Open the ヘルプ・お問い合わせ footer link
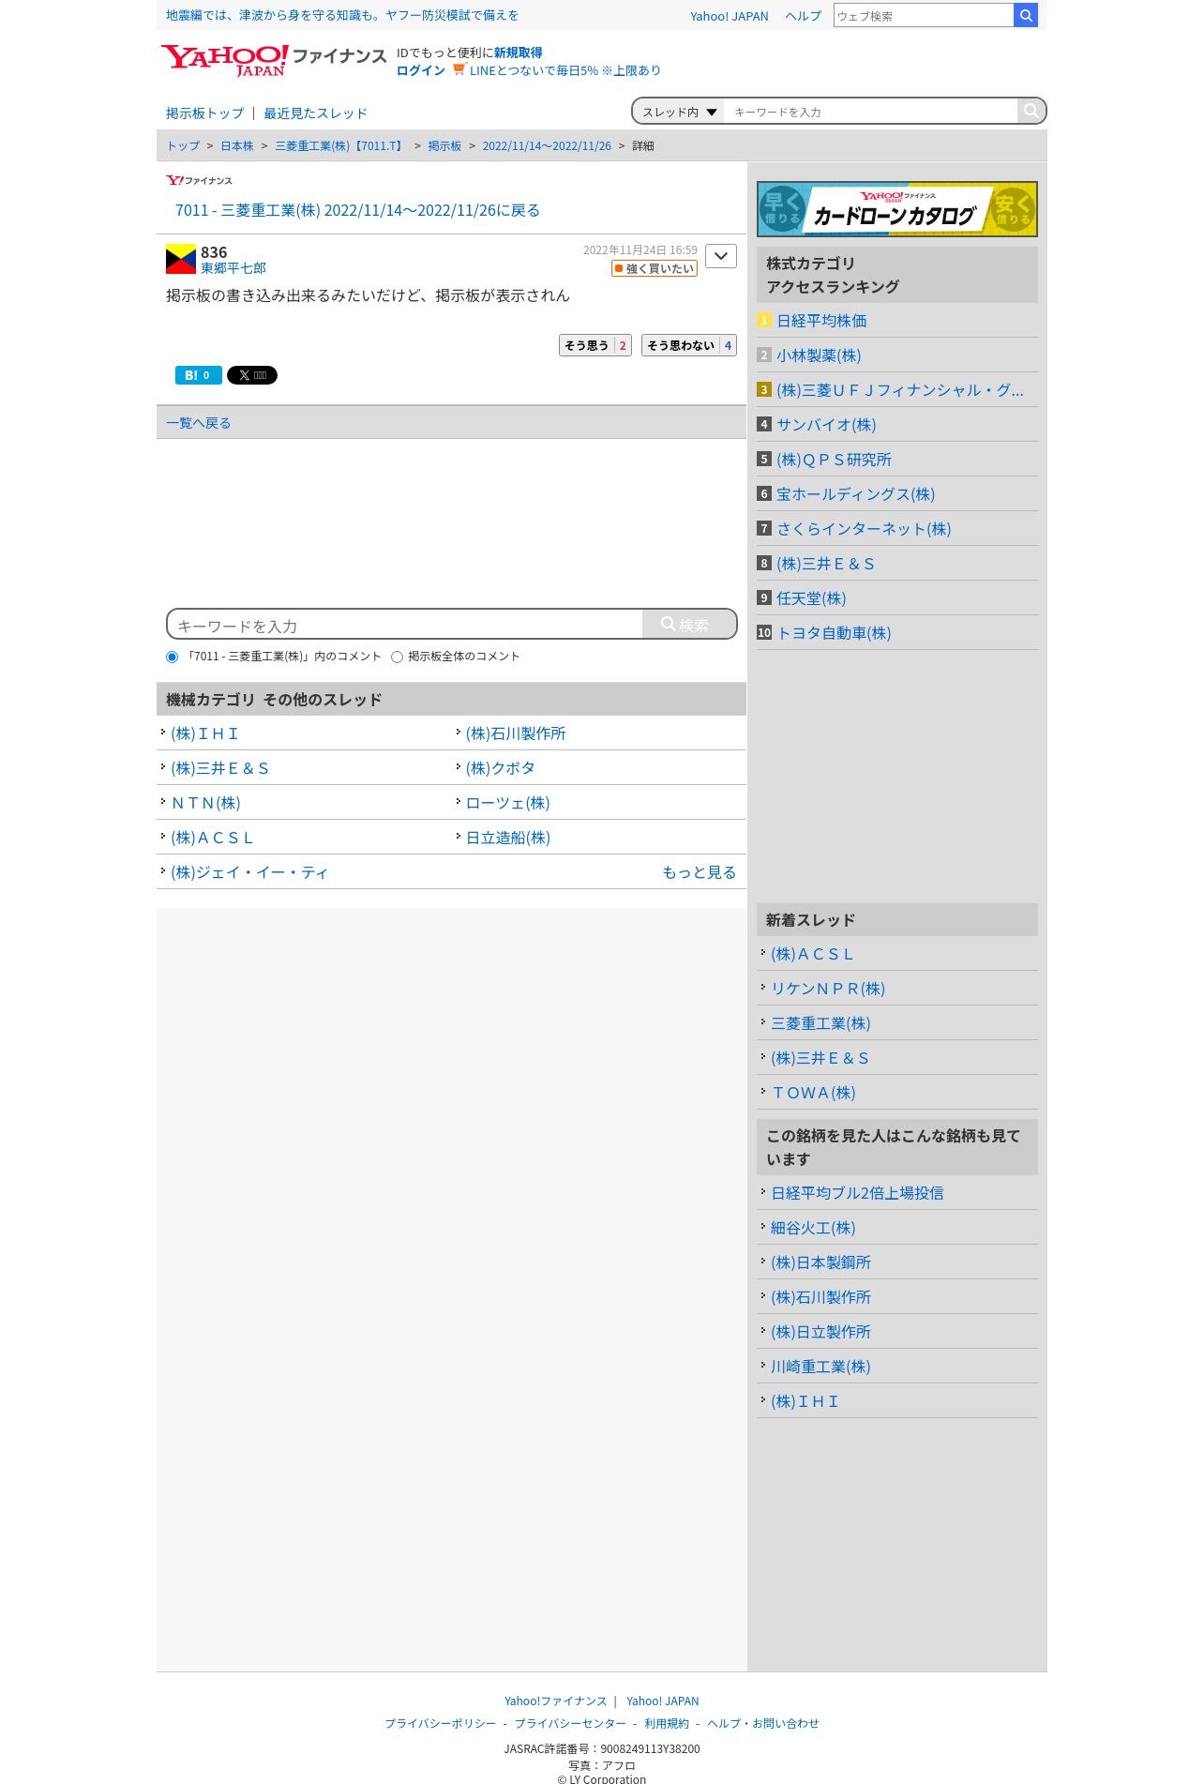This screenshot has width=1204, height=1784. point(763,1723)
